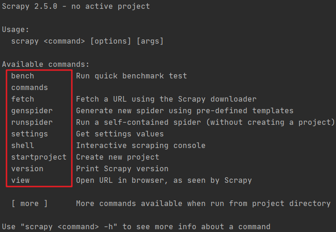This screenshot has height=232, width=336.
Task: Click the "Interactive scraping console" description
Action: (141, 146)
